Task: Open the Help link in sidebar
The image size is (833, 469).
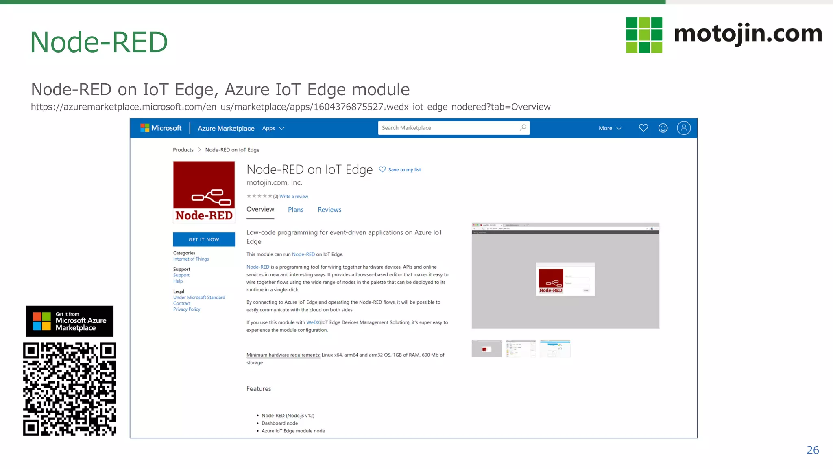Action: pos(178,281)
